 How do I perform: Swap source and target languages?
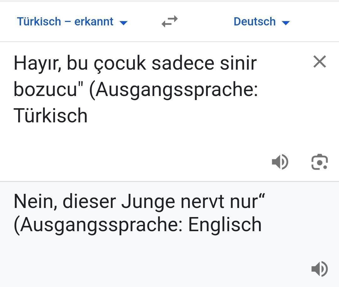[x=169, y=22]
